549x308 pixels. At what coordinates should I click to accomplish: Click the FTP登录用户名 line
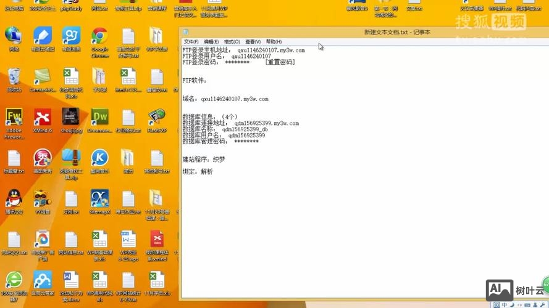tap(227, 56)
